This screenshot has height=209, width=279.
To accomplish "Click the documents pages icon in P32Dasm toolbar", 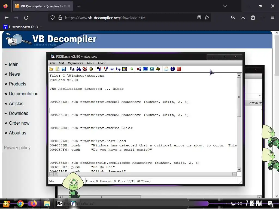I will click(x=57, y=69).
